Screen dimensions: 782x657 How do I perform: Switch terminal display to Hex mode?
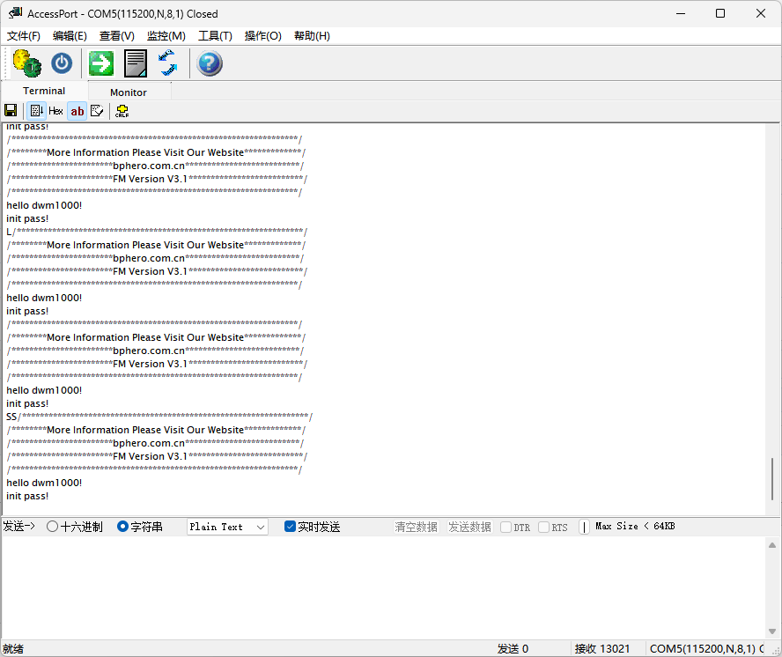pos(55,111)
